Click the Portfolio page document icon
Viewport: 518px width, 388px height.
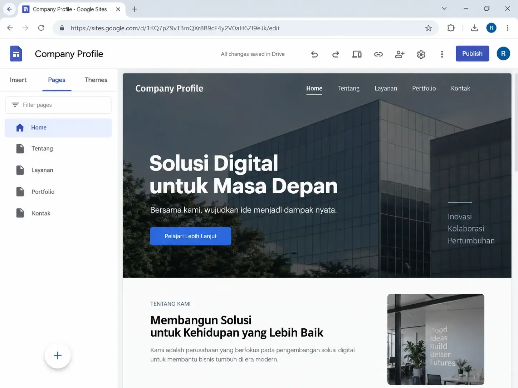coord(20,192)
